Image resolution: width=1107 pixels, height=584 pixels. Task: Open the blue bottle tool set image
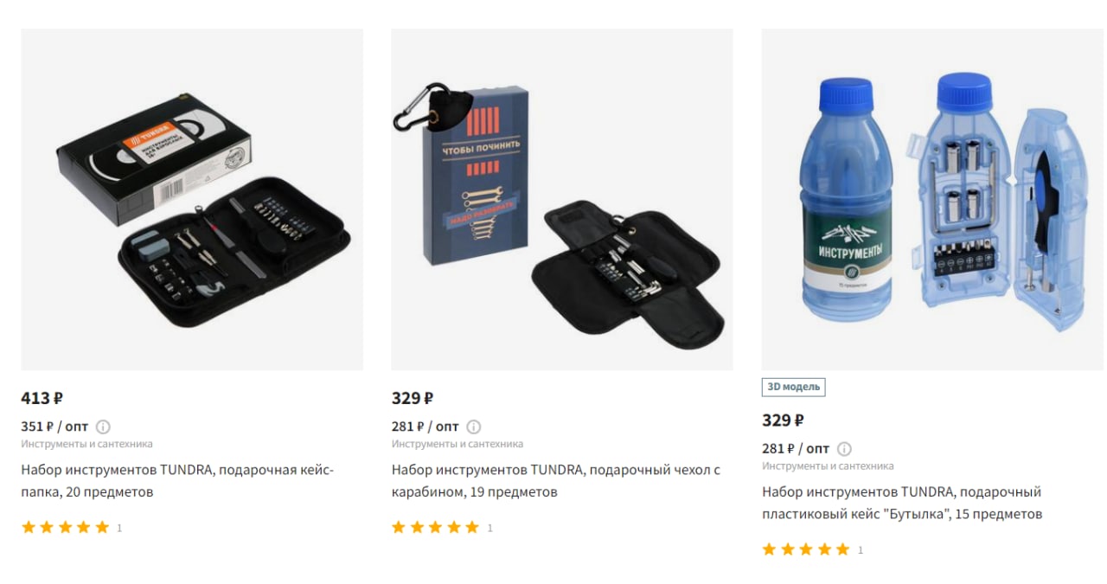click(x=932, y=200)
